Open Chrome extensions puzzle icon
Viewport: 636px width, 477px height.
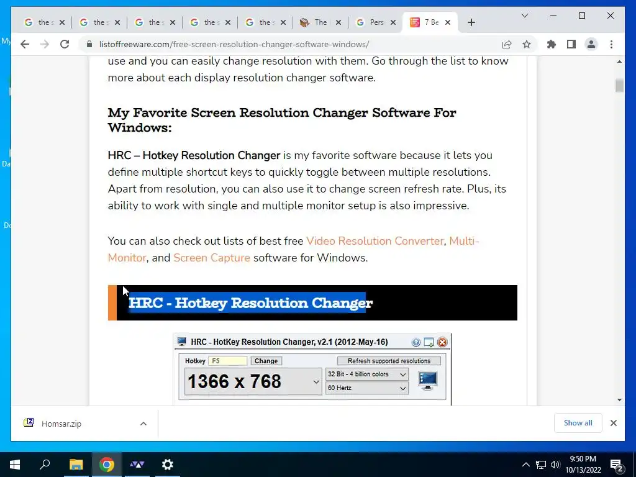point(552,44)
